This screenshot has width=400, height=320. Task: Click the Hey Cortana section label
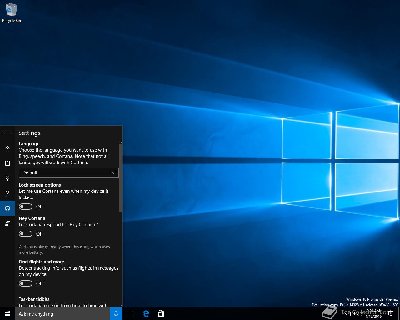[32, 218]
